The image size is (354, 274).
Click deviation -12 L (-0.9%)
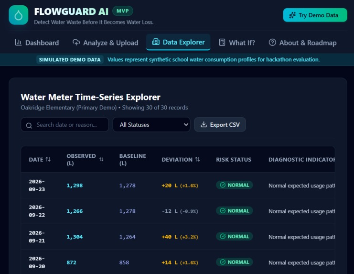click(x=180, y=211)
